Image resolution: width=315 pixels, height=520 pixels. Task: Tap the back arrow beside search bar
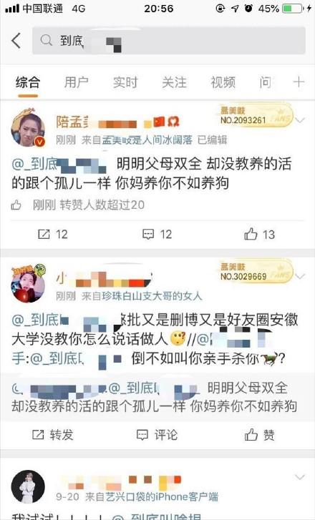coord(16,41)
